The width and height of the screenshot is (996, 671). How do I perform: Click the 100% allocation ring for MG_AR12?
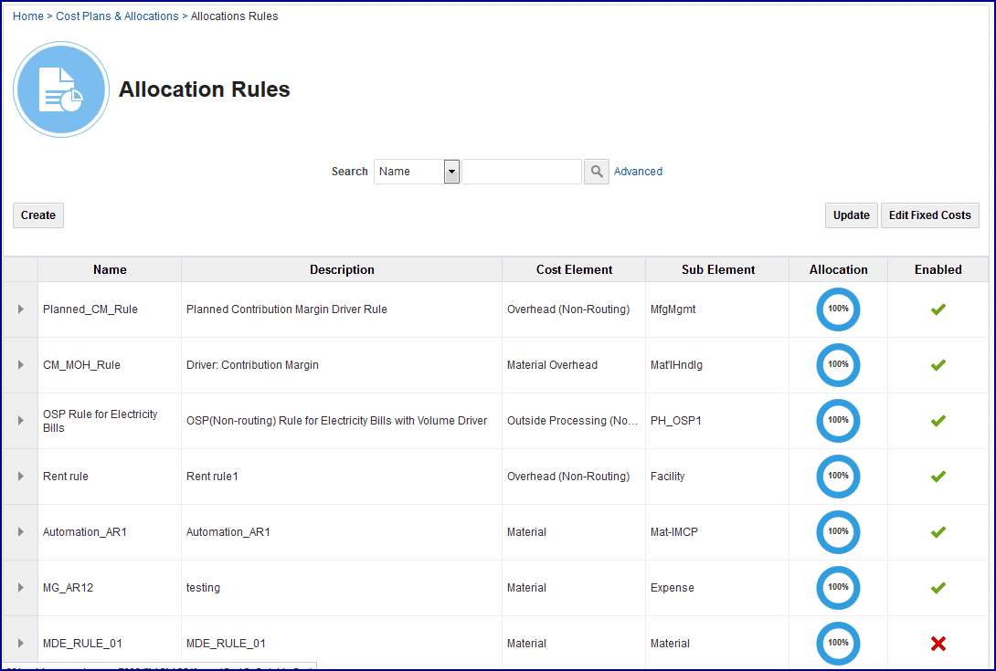[x=838, y=588]
